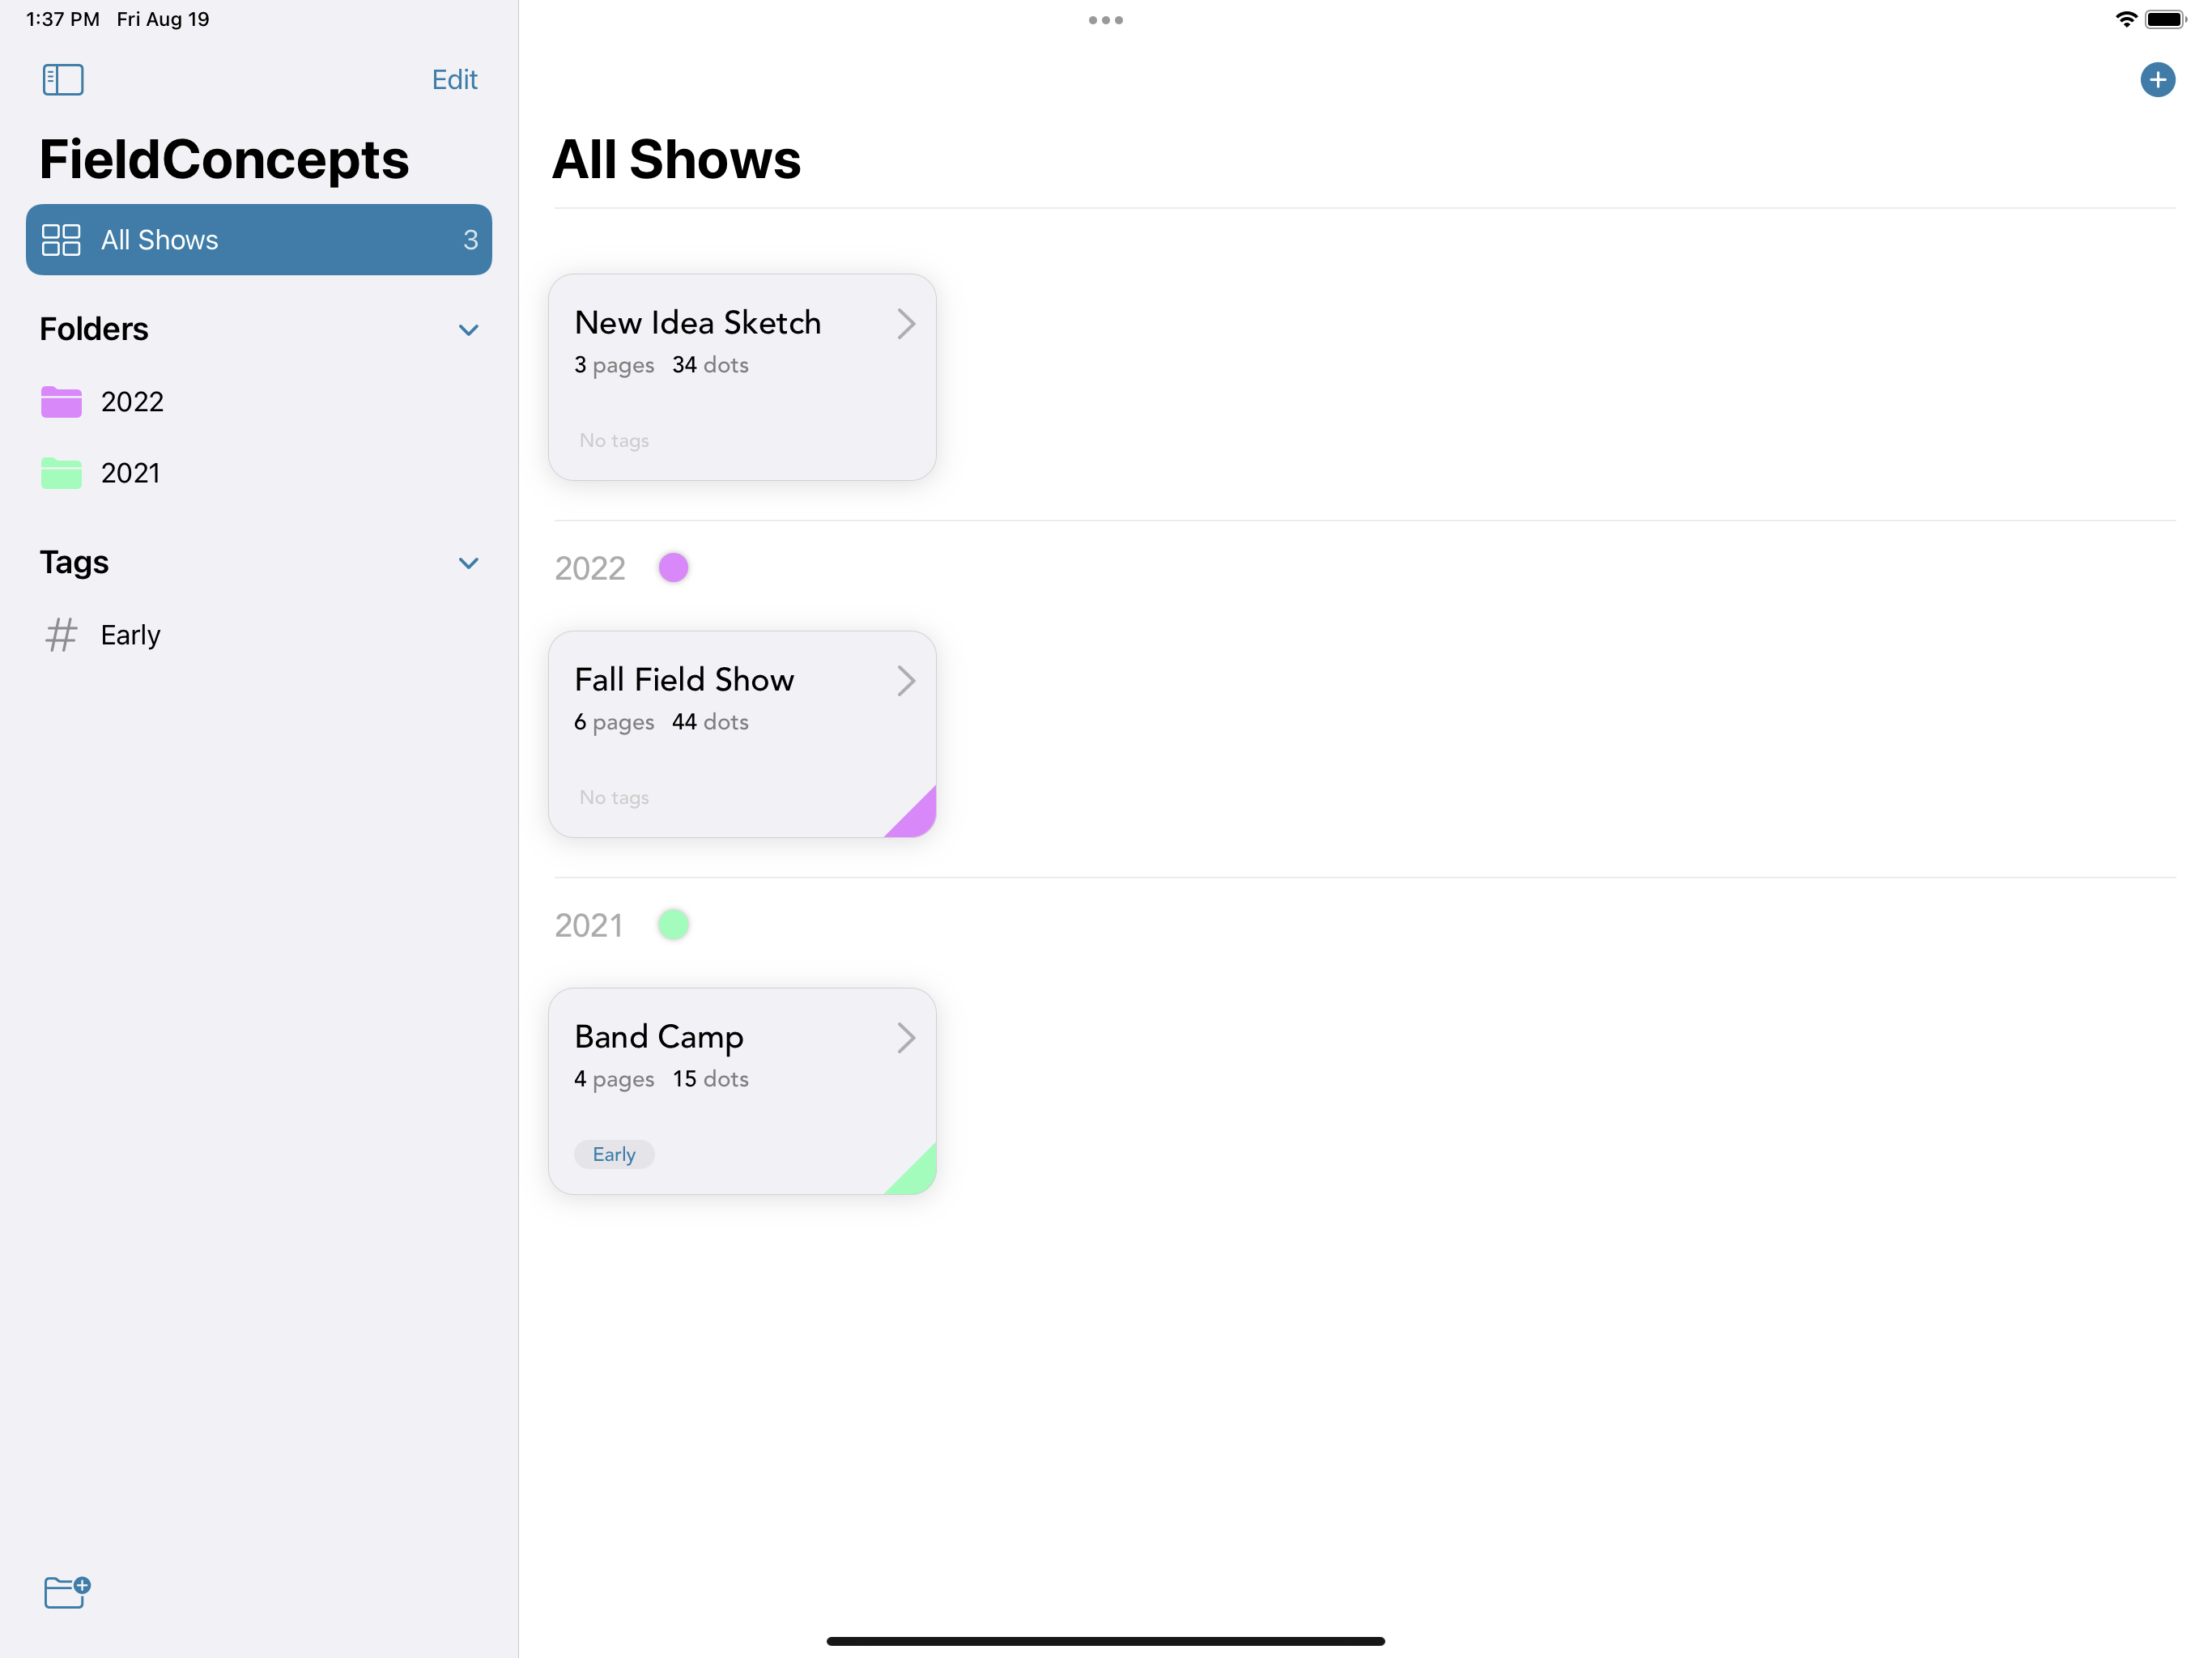
Task: Click chevron on New Idea Sketch card
Action: tap(906, 324)
